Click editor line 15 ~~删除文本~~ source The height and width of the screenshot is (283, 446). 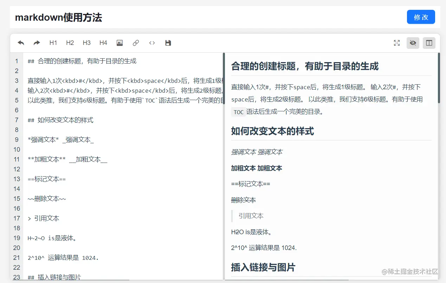pyautogui.click(x=47, y=199)
